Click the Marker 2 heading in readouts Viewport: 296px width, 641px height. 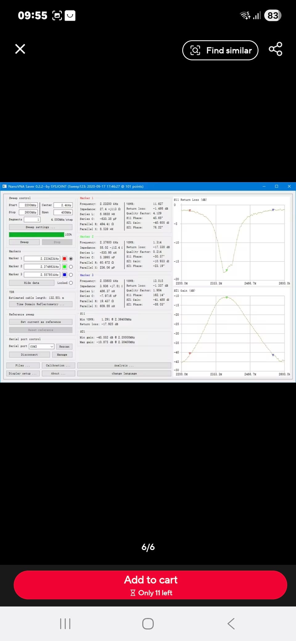[x=87, y=237]
